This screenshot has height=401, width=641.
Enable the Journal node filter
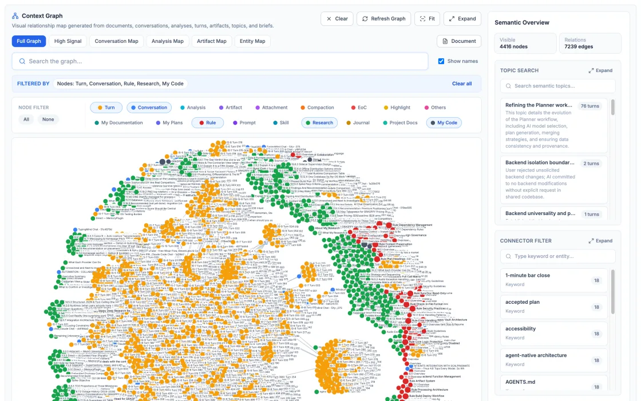[358, 122]
